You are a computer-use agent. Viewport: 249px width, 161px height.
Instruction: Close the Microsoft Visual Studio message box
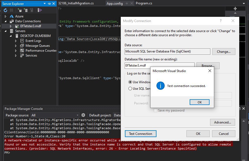click(x=210, y=71)
